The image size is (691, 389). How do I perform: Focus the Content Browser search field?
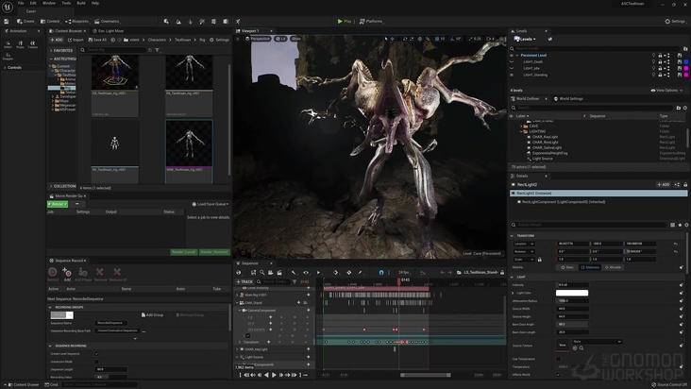(x=113, y=50)
